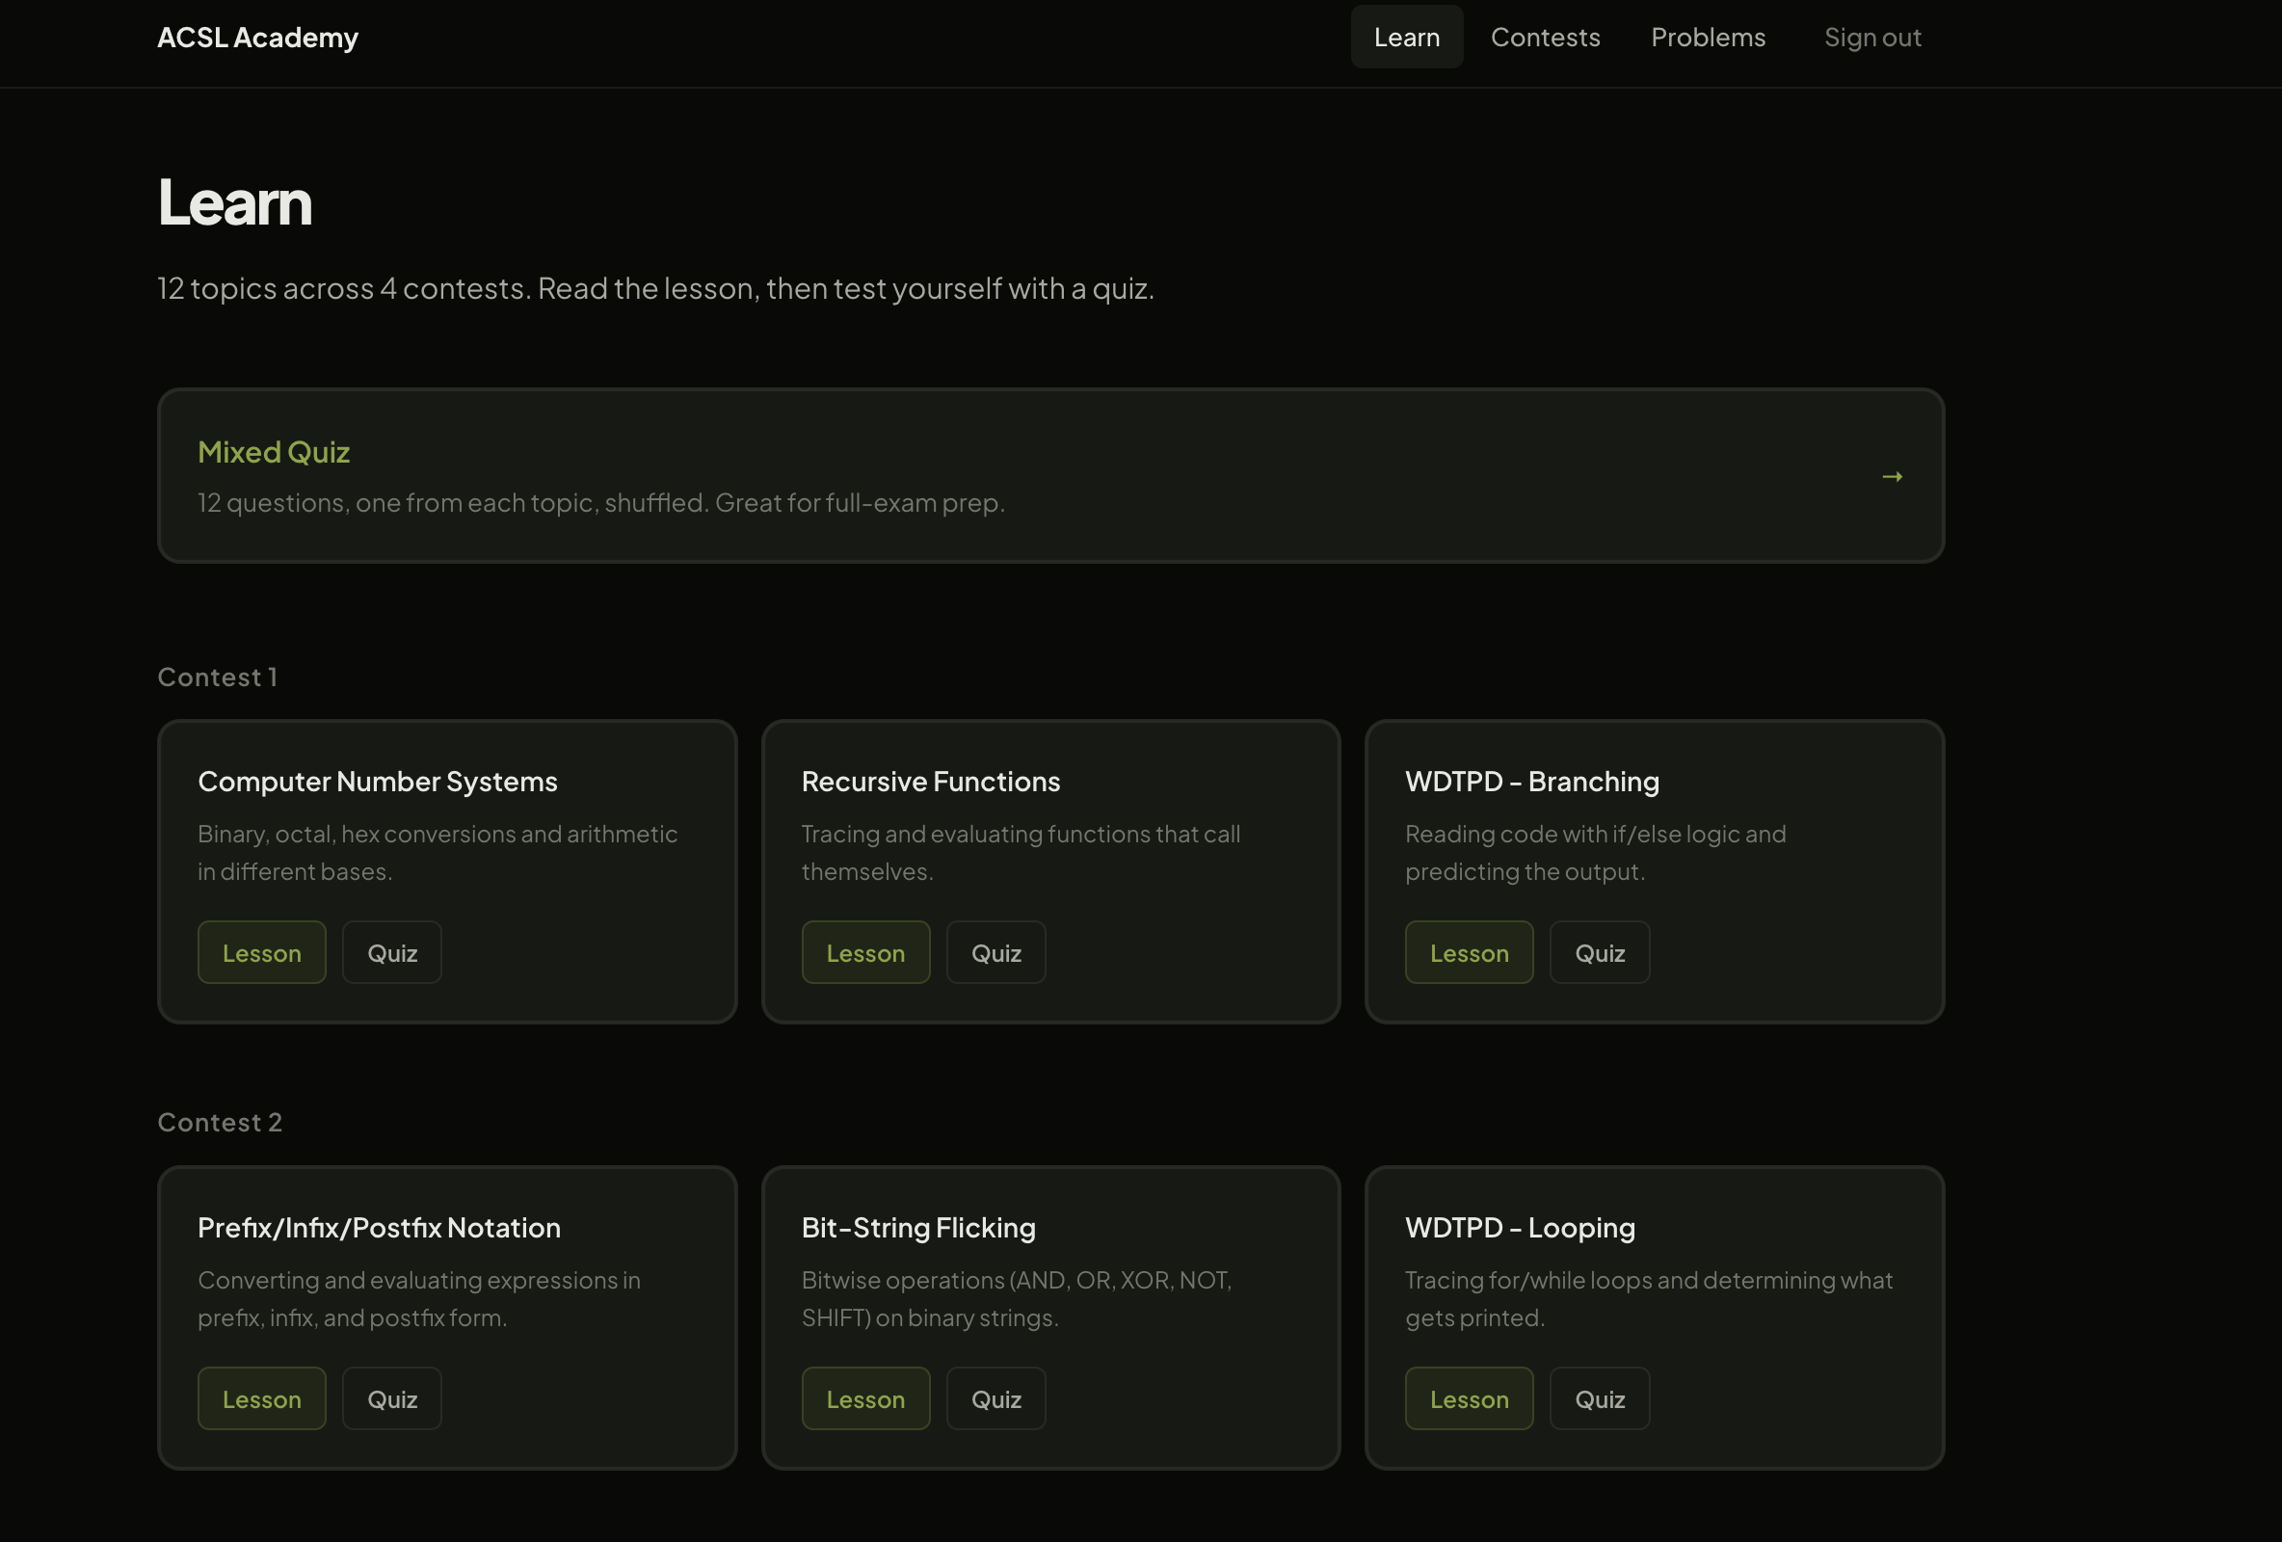Open the Recursive Functions lesson

[865, 952]
